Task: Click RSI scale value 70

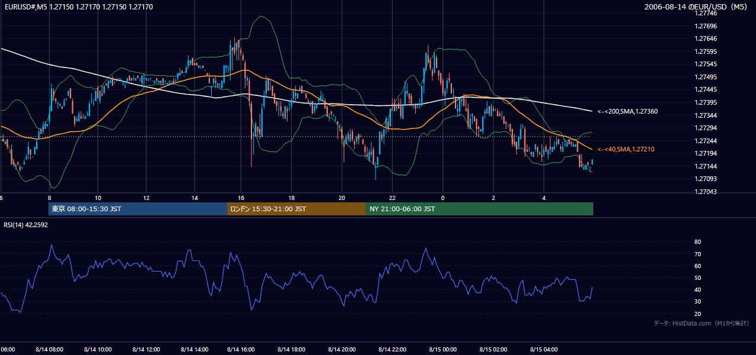Action: click(697, 254)
